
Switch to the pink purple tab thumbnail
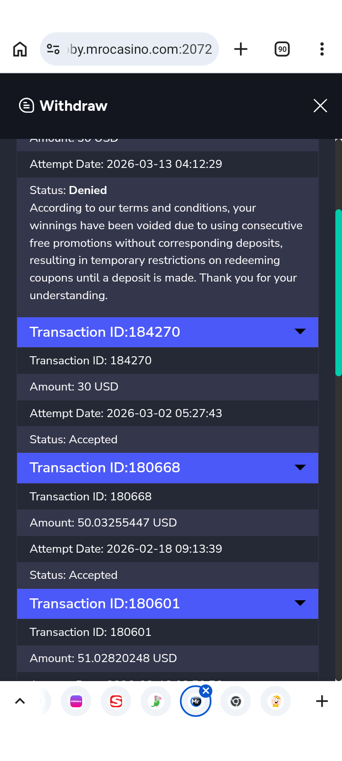[x=76, y=701]
